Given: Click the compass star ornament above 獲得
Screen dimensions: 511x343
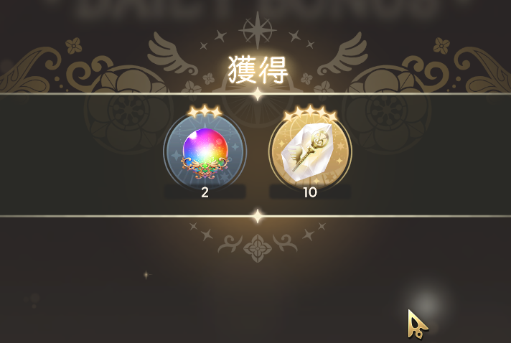Looking at the screenshot, I should [x=258, y=30].
